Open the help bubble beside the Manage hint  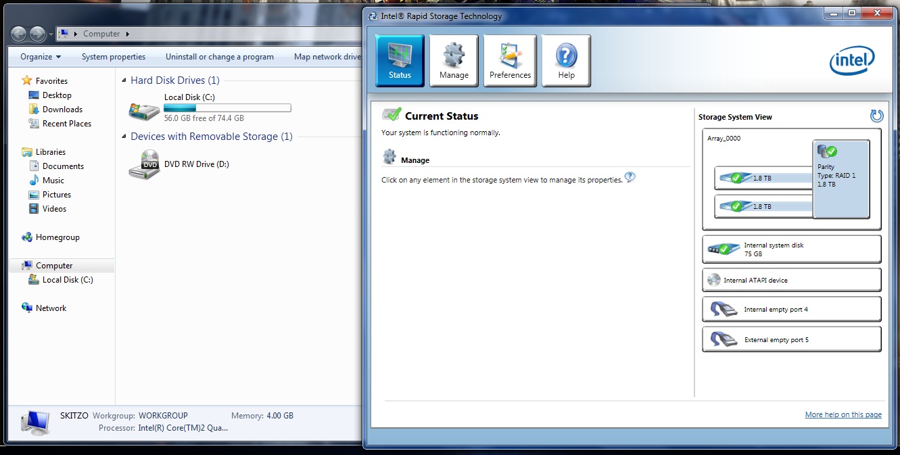click(x=630, y=178)
